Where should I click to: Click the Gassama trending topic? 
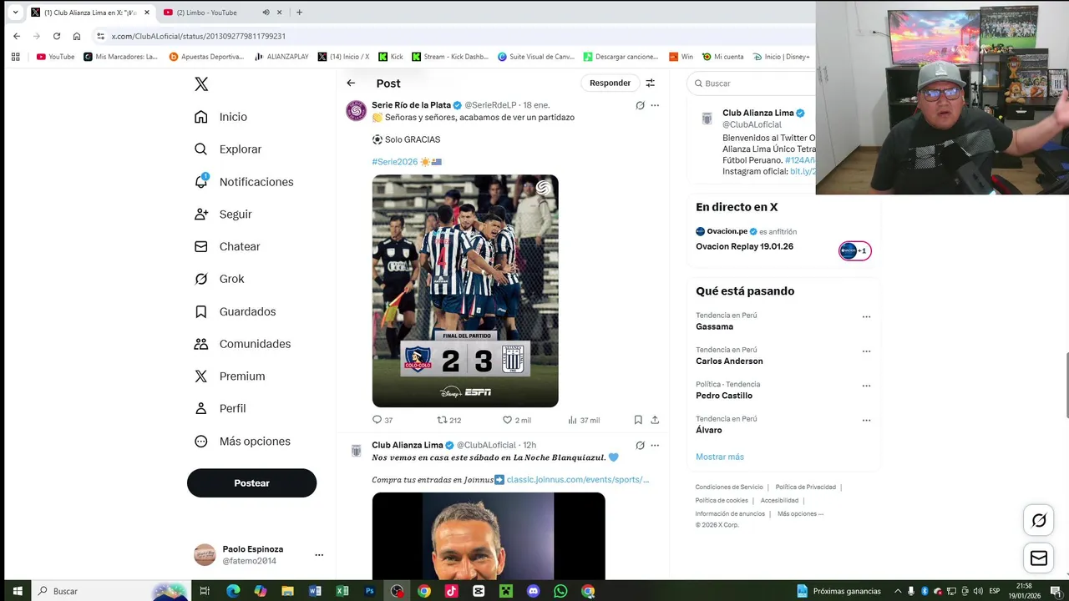(x=714, y=326)
